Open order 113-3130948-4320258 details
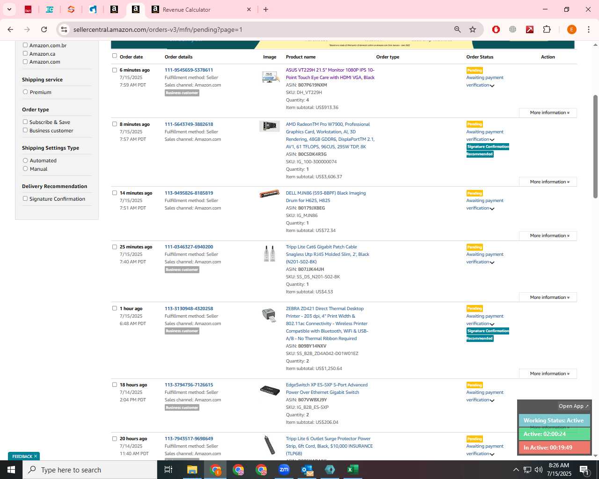This screenshot has height=479, width=599. click(x=189, y=309)
